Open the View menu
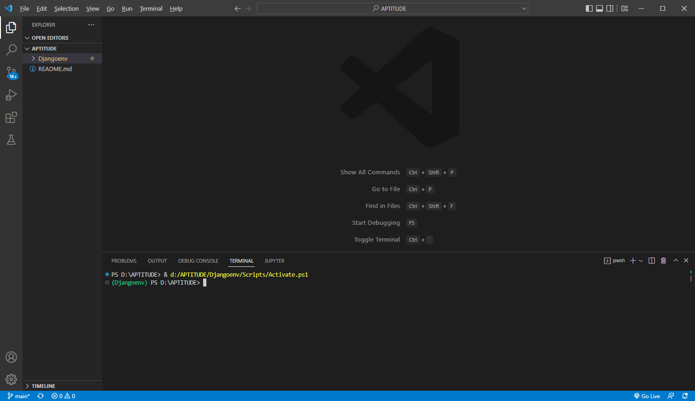The width and height of the screenshot is (695, 401). [93, 8]
